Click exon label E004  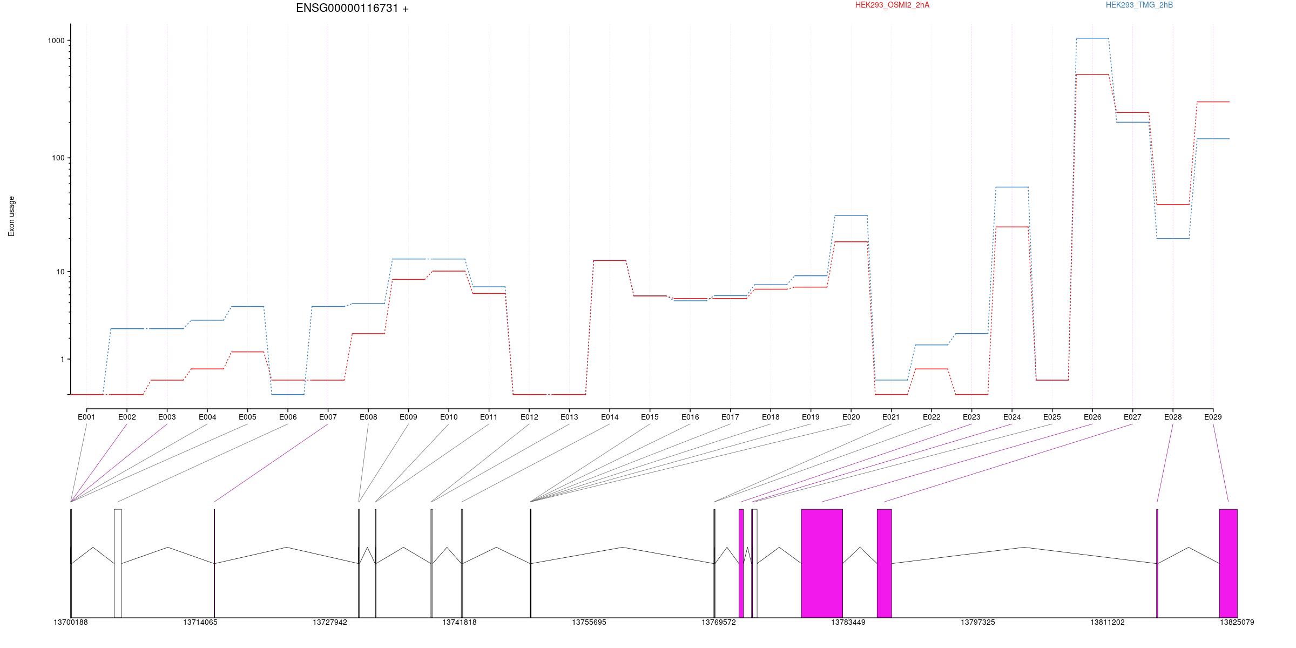pyautogui.click(x=207, y=417)
